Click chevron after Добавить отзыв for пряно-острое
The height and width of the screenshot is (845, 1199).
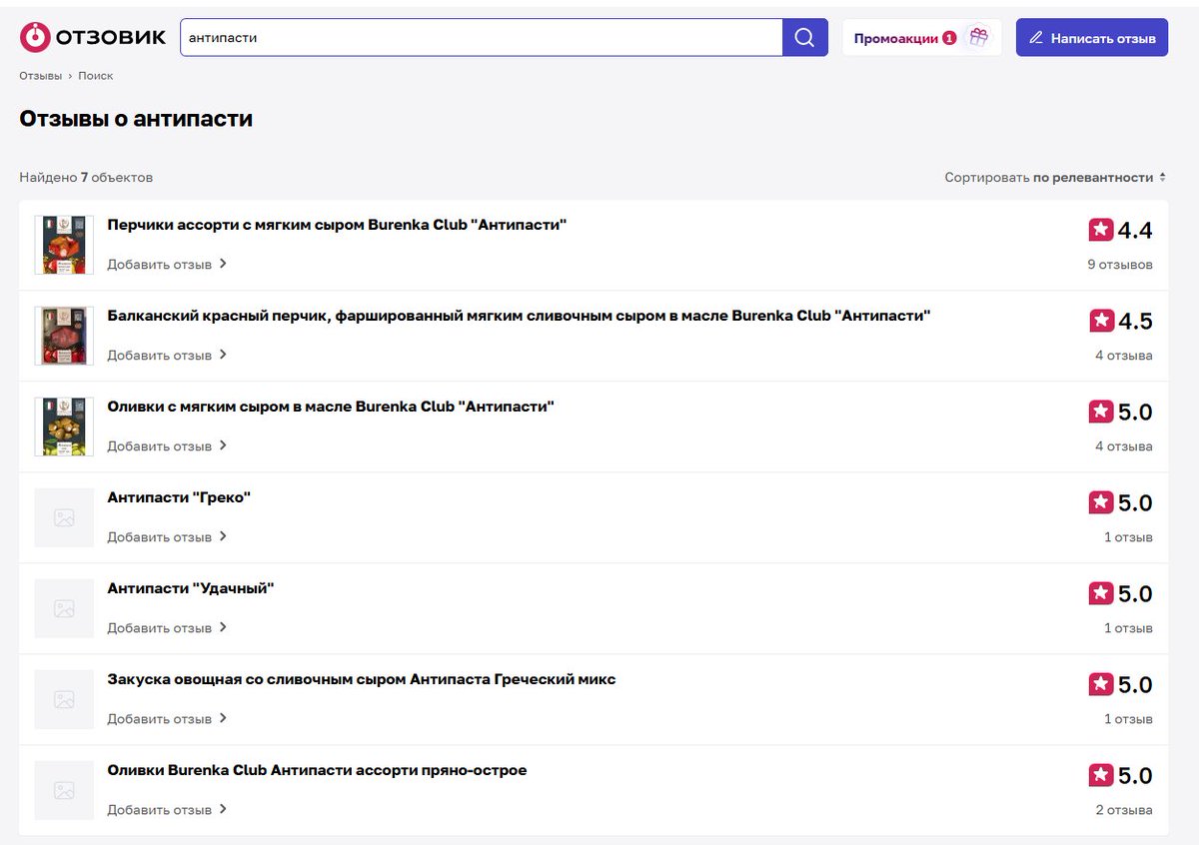pos(223,809)
